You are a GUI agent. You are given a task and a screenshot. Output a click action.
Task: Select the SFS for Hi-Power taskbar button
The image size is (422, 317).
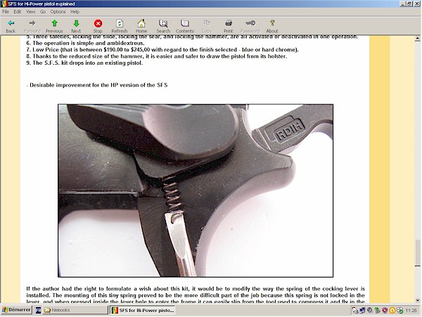click(143, 310)
